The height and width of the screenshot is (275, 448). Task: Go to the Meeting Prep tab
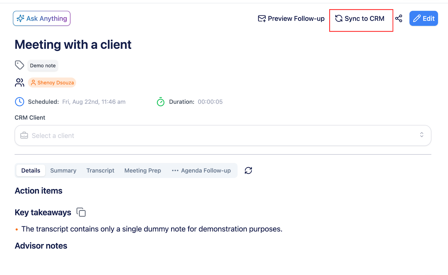coord(143,171)
